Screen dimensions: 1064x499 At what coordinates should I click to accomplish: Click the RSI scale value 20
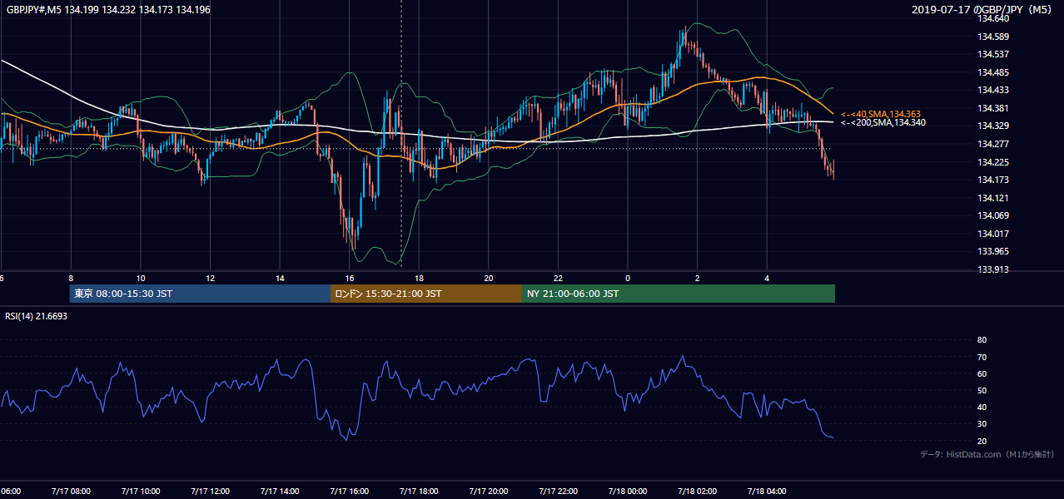click(982, 441)
